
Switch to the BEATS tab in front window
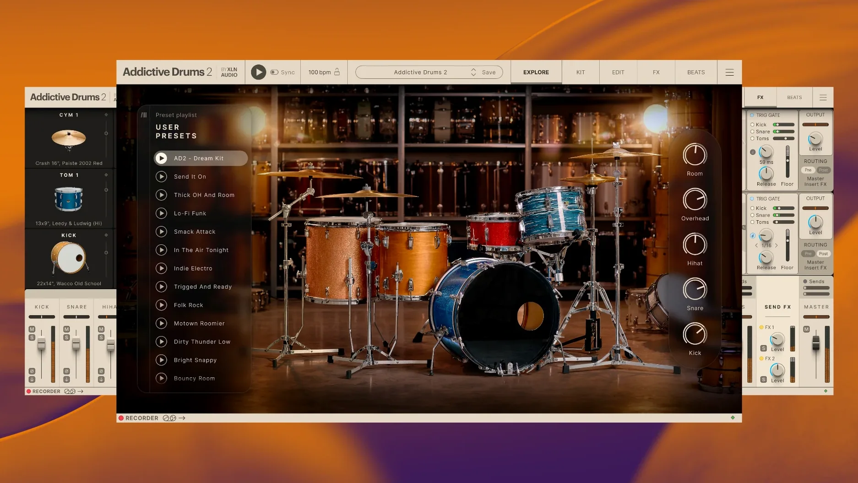696,72
